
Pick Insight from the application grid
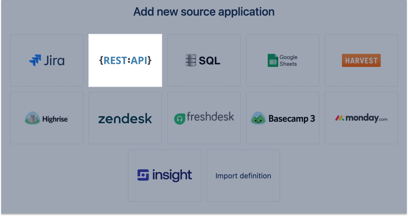point(164,175)
